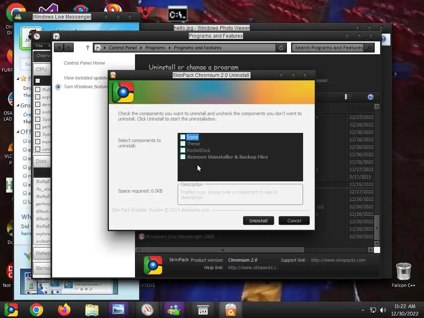
Task: Switch to Photo Viewer taskbar icon
Action: coord(118,310)
